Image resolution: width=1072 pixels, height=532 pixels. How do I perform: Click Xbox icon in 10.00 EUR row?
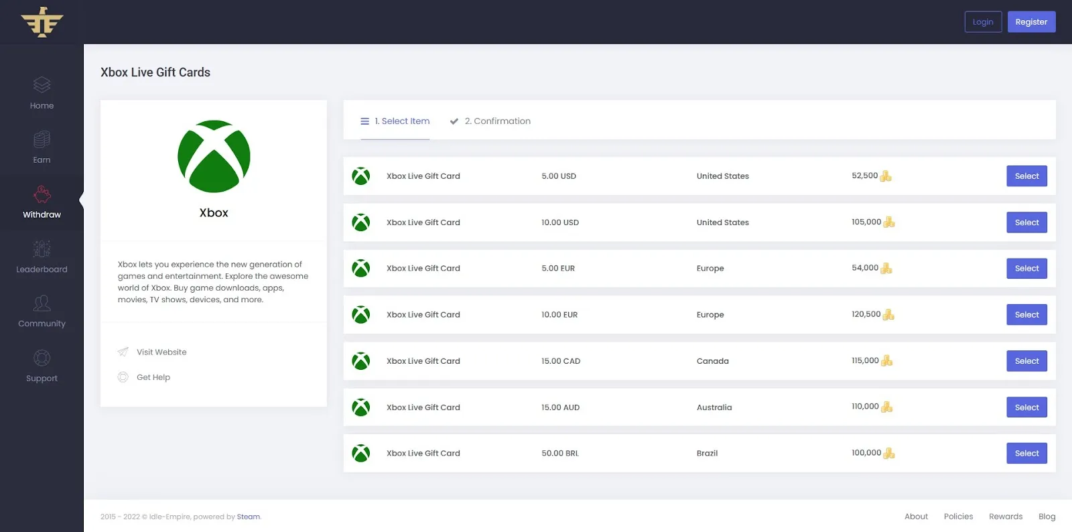(x=361, y=315)
